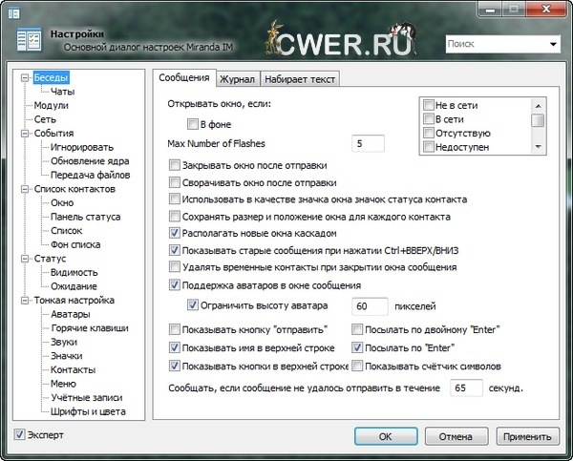Enable Показывать кнопку "отправить"
The width and height of the screenshot is (573, 461).
pos(175,329)
